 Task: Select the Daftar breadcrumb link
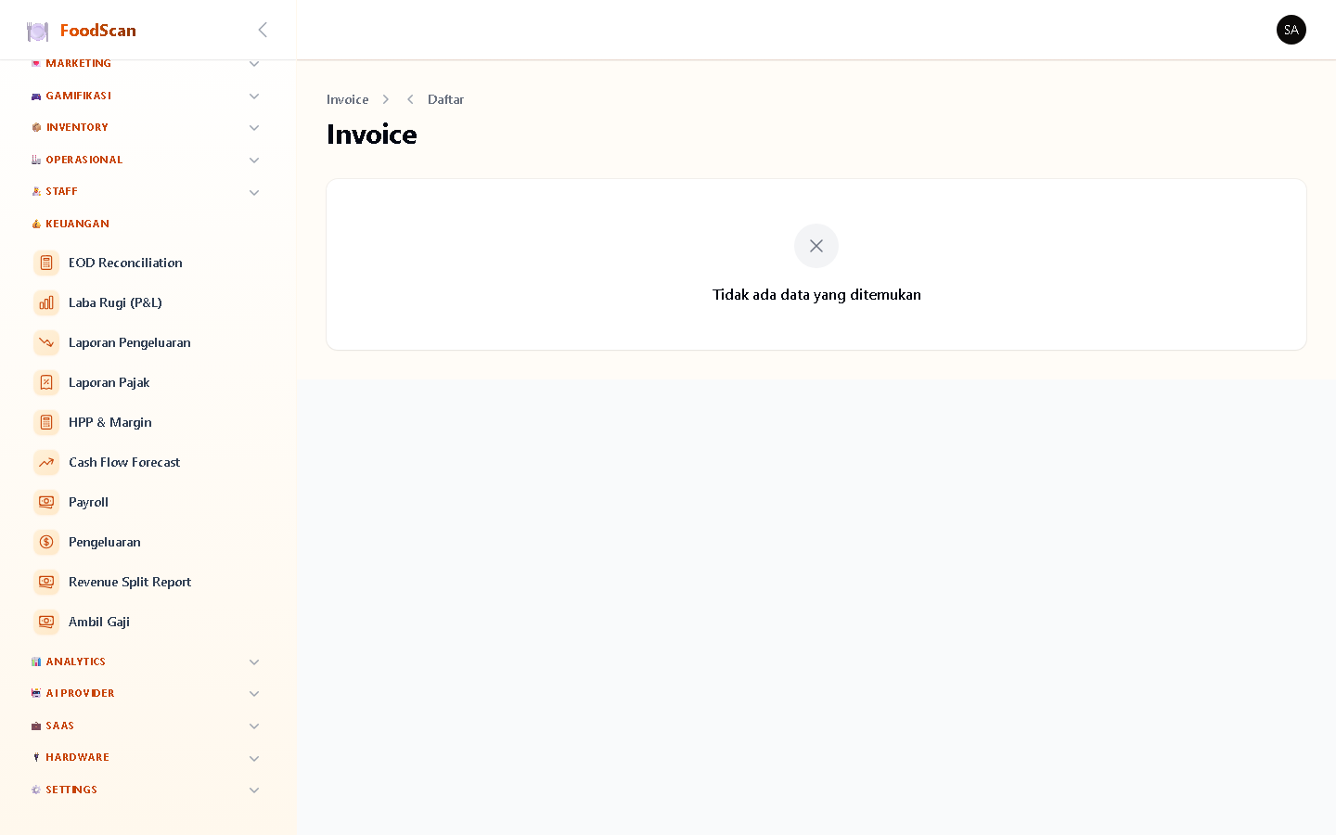pyautogui.click(x=445, y=99)
